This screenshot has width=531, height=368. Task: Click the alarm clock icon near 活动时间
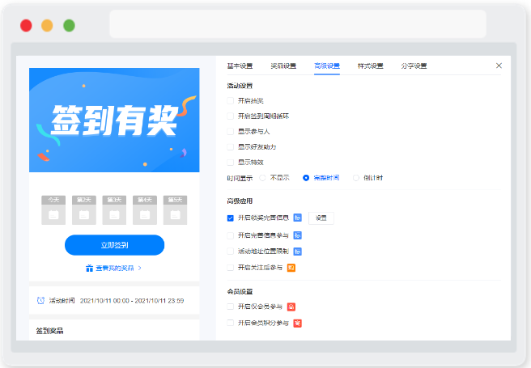tap(40, 300)
